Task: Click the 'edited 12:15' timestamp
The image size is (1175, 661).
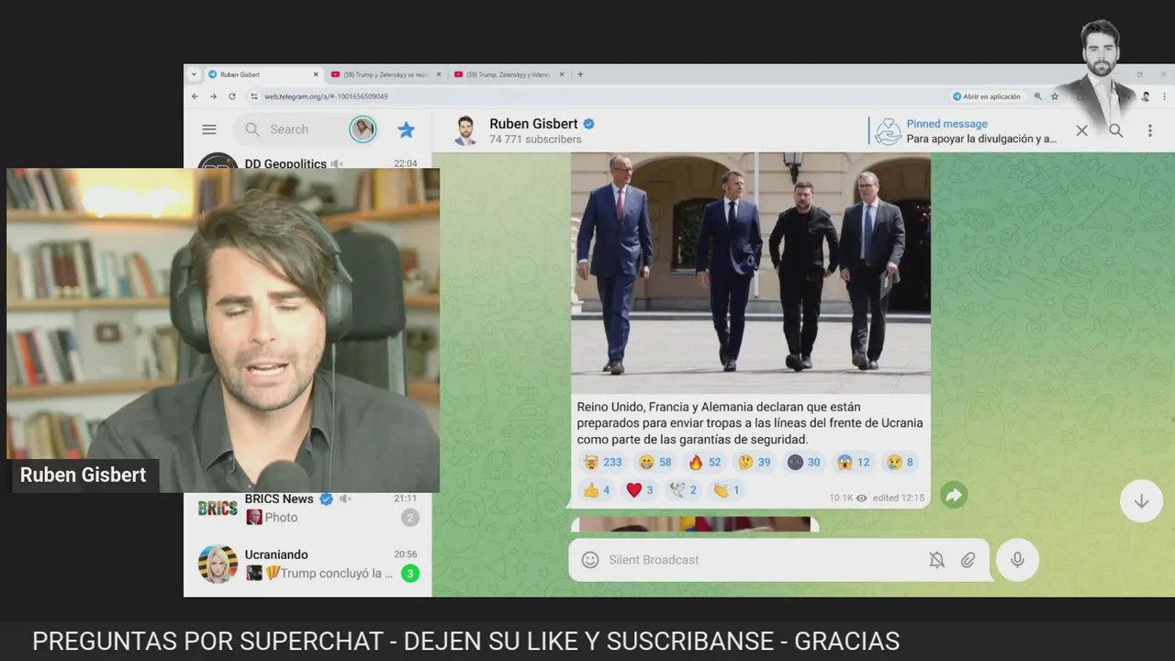Action: (899, 498)
